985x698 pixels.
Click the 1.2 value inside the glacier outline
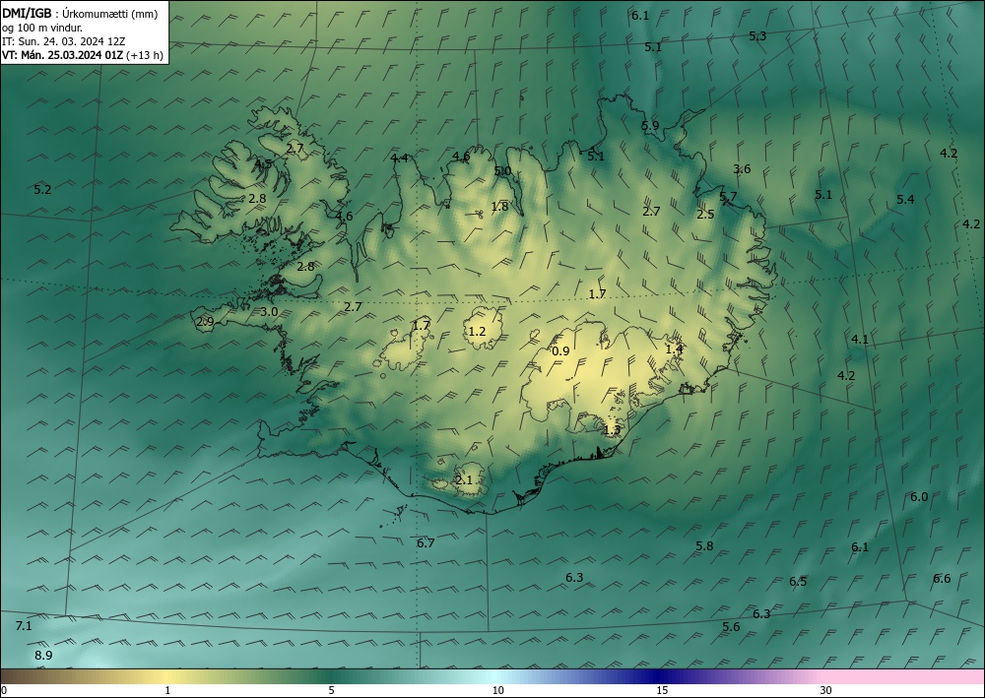(478, 331)
